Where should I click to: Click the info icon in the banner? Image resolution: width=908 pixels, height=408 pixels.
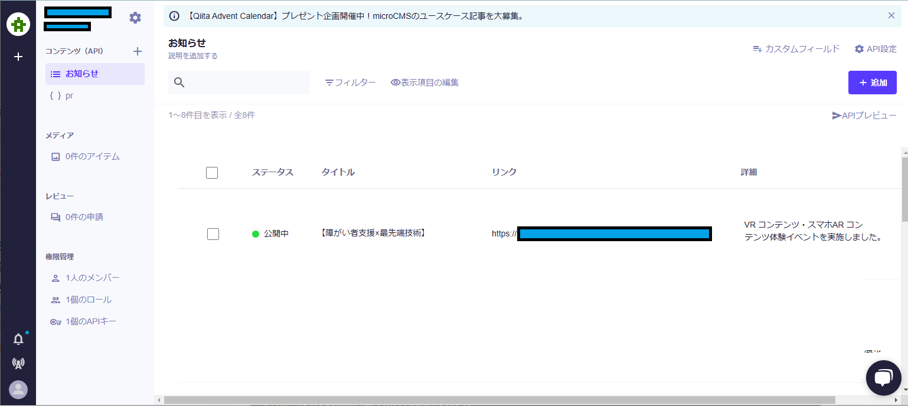[x=174, y=16]
